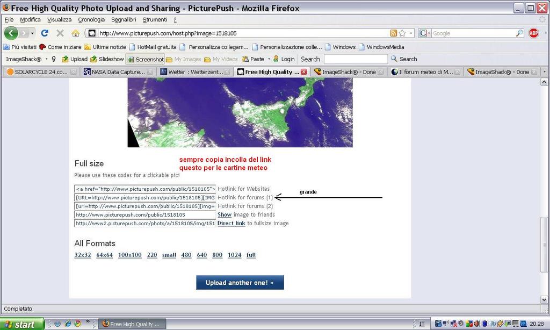Image resolution: width=550 pixels, height=330 pixels.
Task: Open the address bar history dropdown
Action: (x=411, y=32)
